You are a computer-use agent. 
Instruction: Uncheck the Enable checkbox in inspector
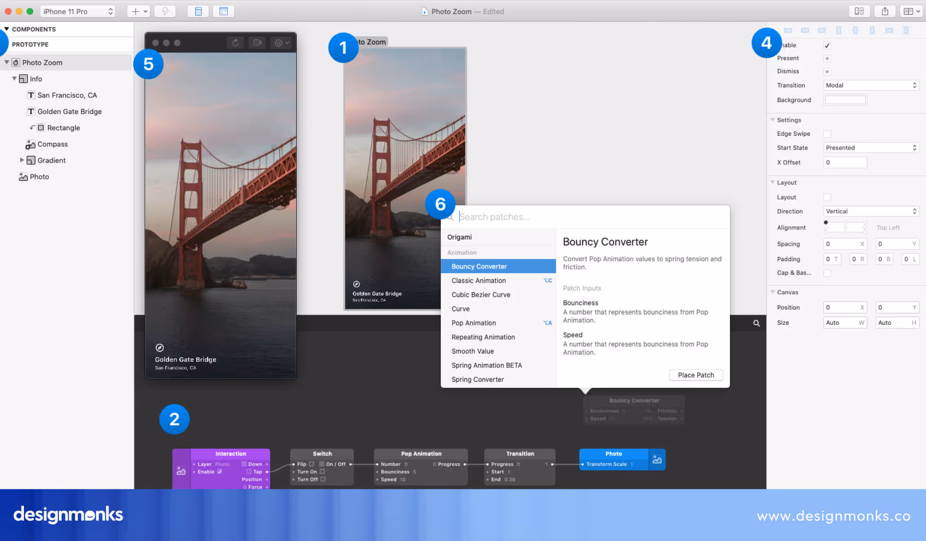coord(827,45)
